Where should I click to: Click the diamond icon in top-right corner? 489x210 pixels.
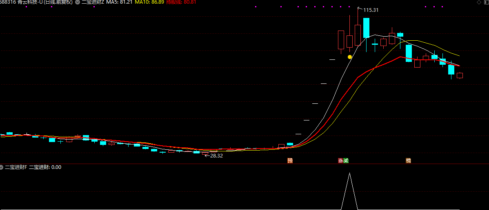pos(478,2)
